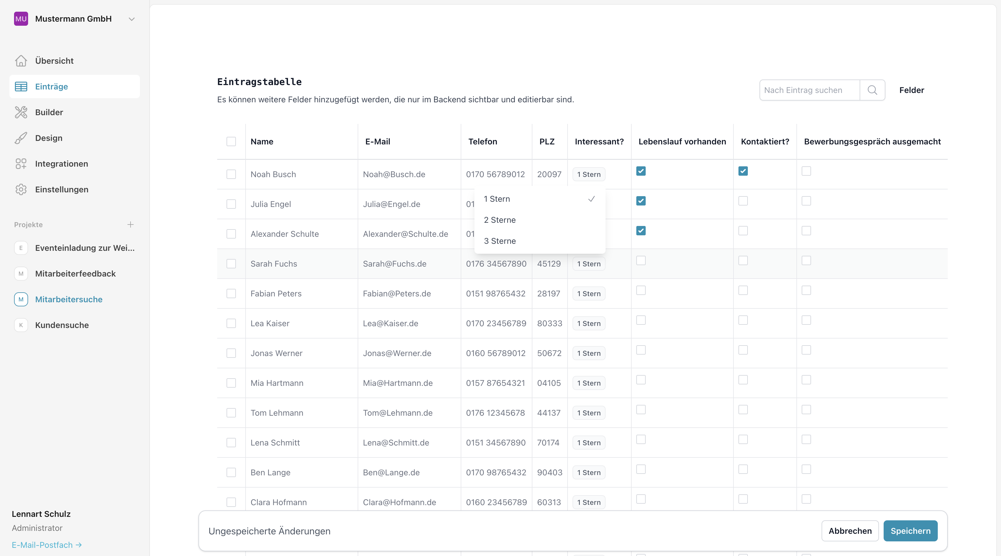The width and height of the screenshot is (1001, 556).
Task: Open Builder via its tools icon
Action: [x=21, y=112]
